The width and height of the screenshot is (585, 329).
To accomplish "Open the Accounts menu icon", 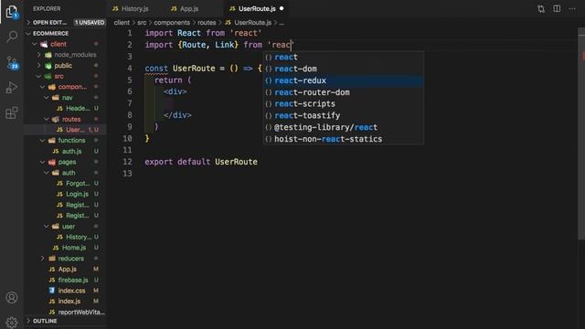I will click(12, 298).
